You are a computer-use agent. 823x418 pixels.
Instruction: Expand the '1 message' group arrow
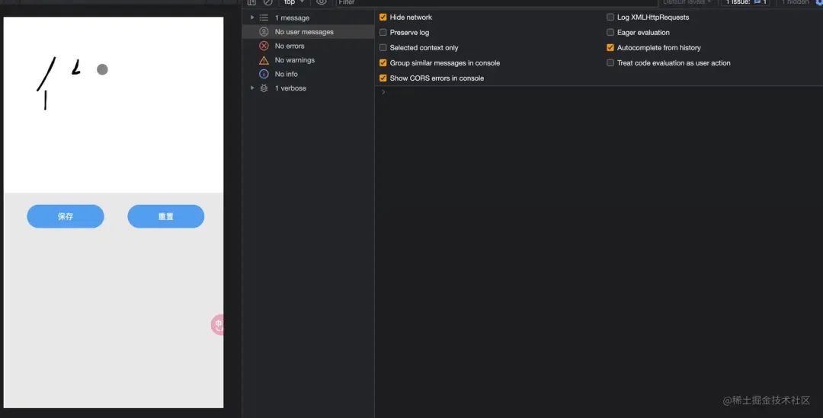(252, 18)
